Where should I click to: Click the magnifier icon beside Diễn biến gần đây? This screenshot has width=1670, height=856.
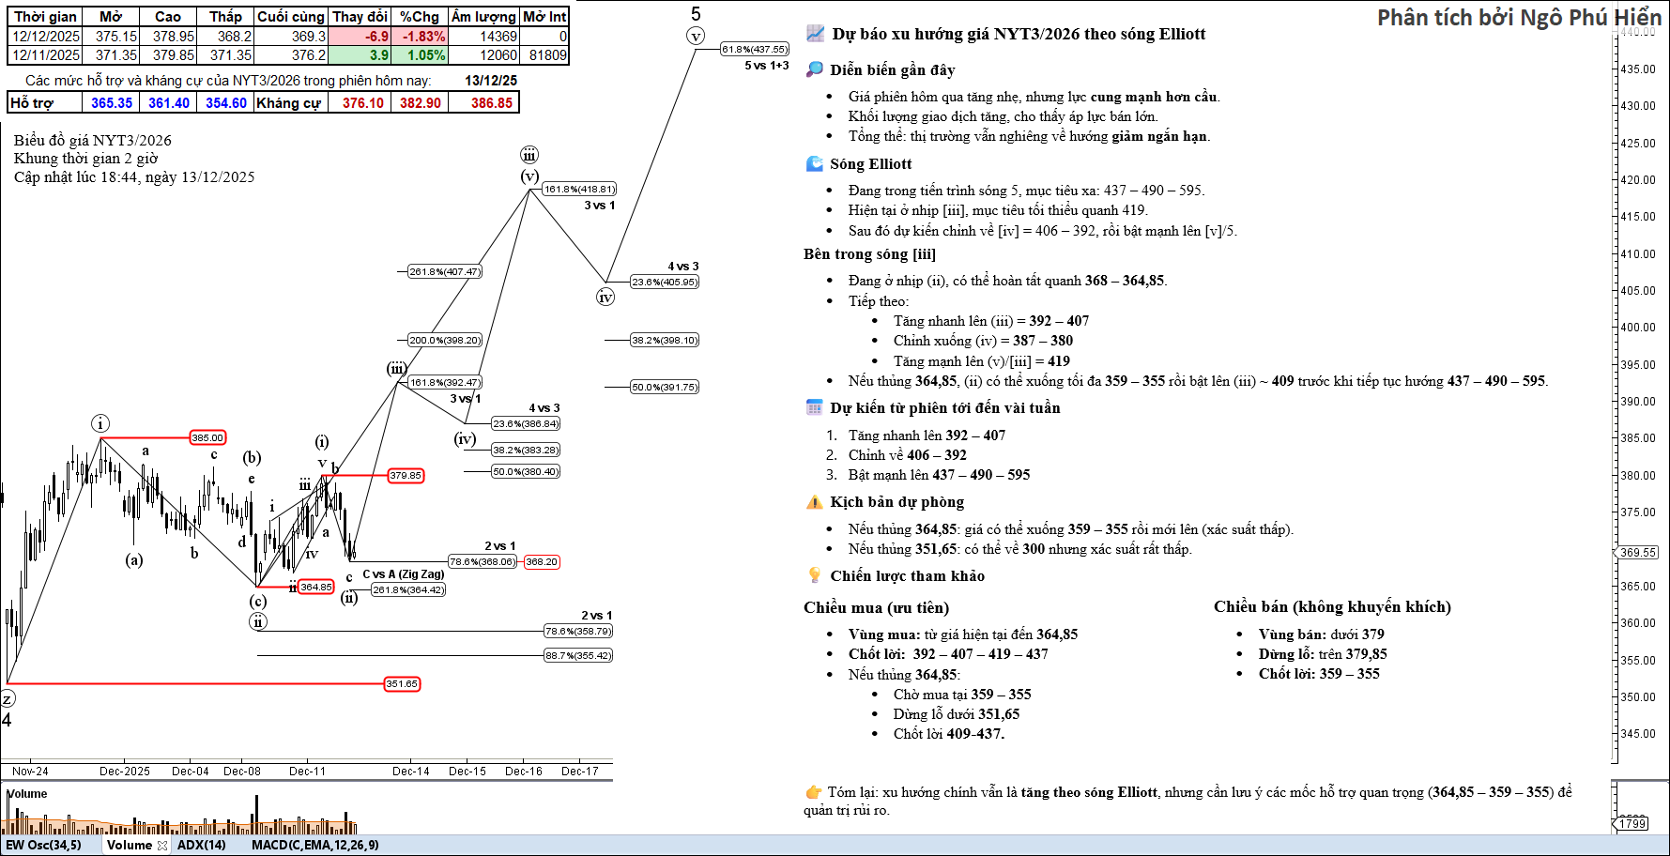click(815, 70)
